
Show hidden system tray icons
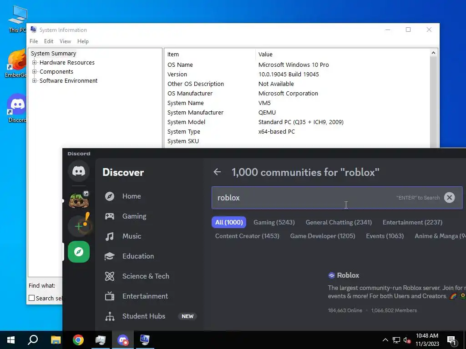pyautogui.click(x=385, y=340)
